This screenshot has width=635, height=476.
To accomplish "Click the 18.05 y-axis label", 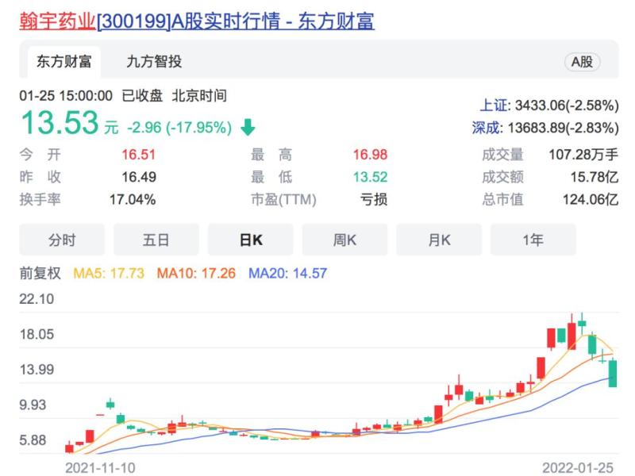I will click(37, 334).
